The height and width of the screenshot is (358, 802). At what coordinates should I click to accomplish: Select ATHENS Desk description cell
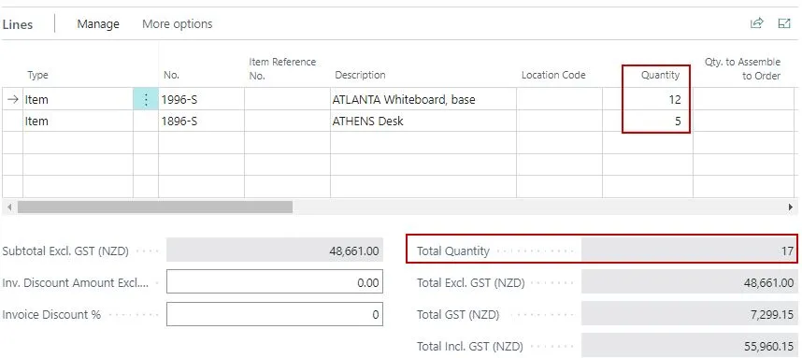tap(423, 122)
